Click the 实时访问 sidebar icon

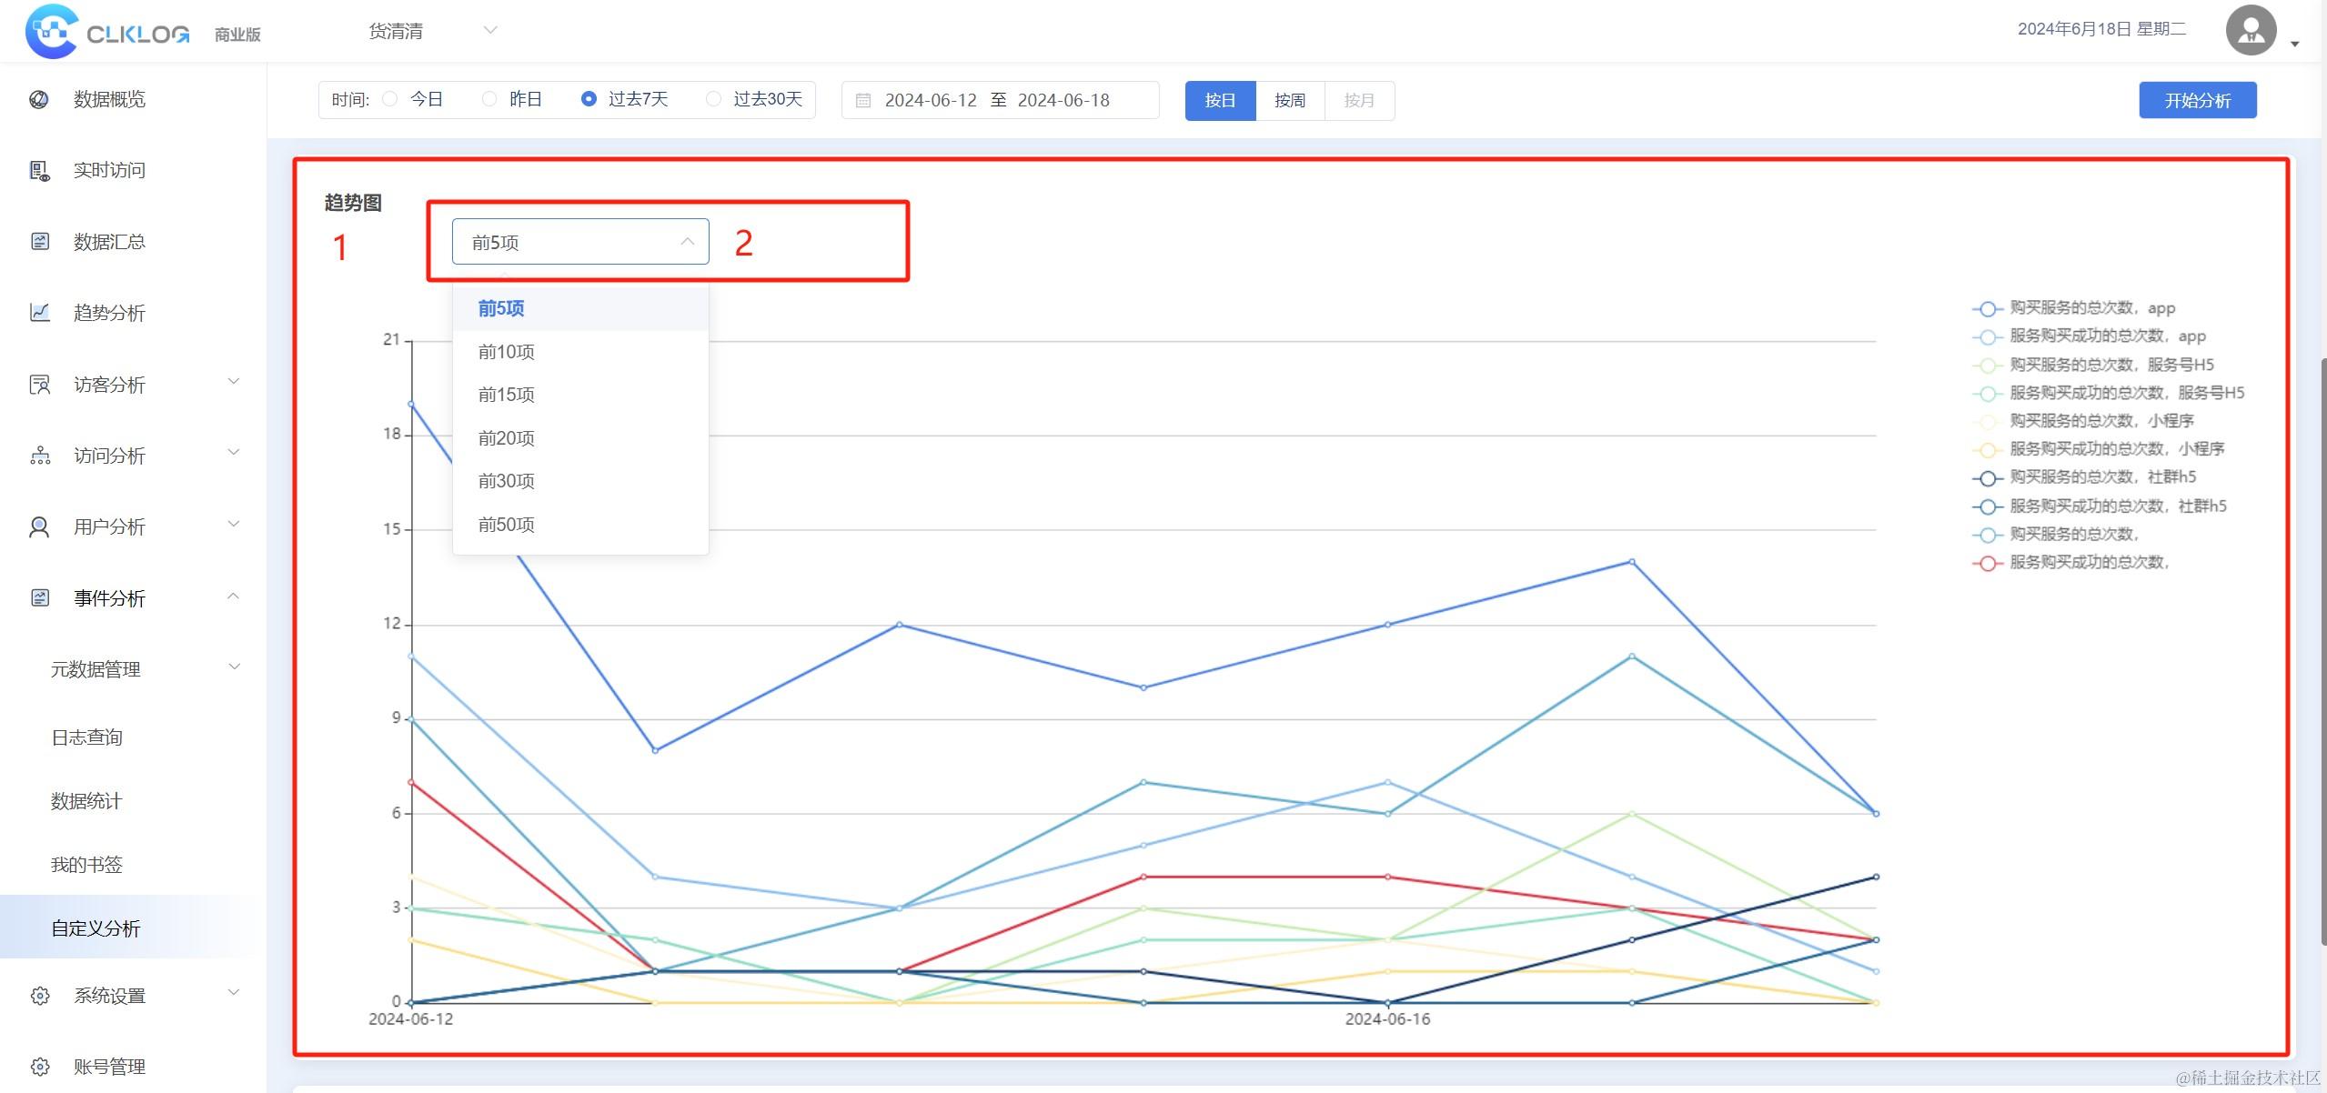tap(39, 170)
